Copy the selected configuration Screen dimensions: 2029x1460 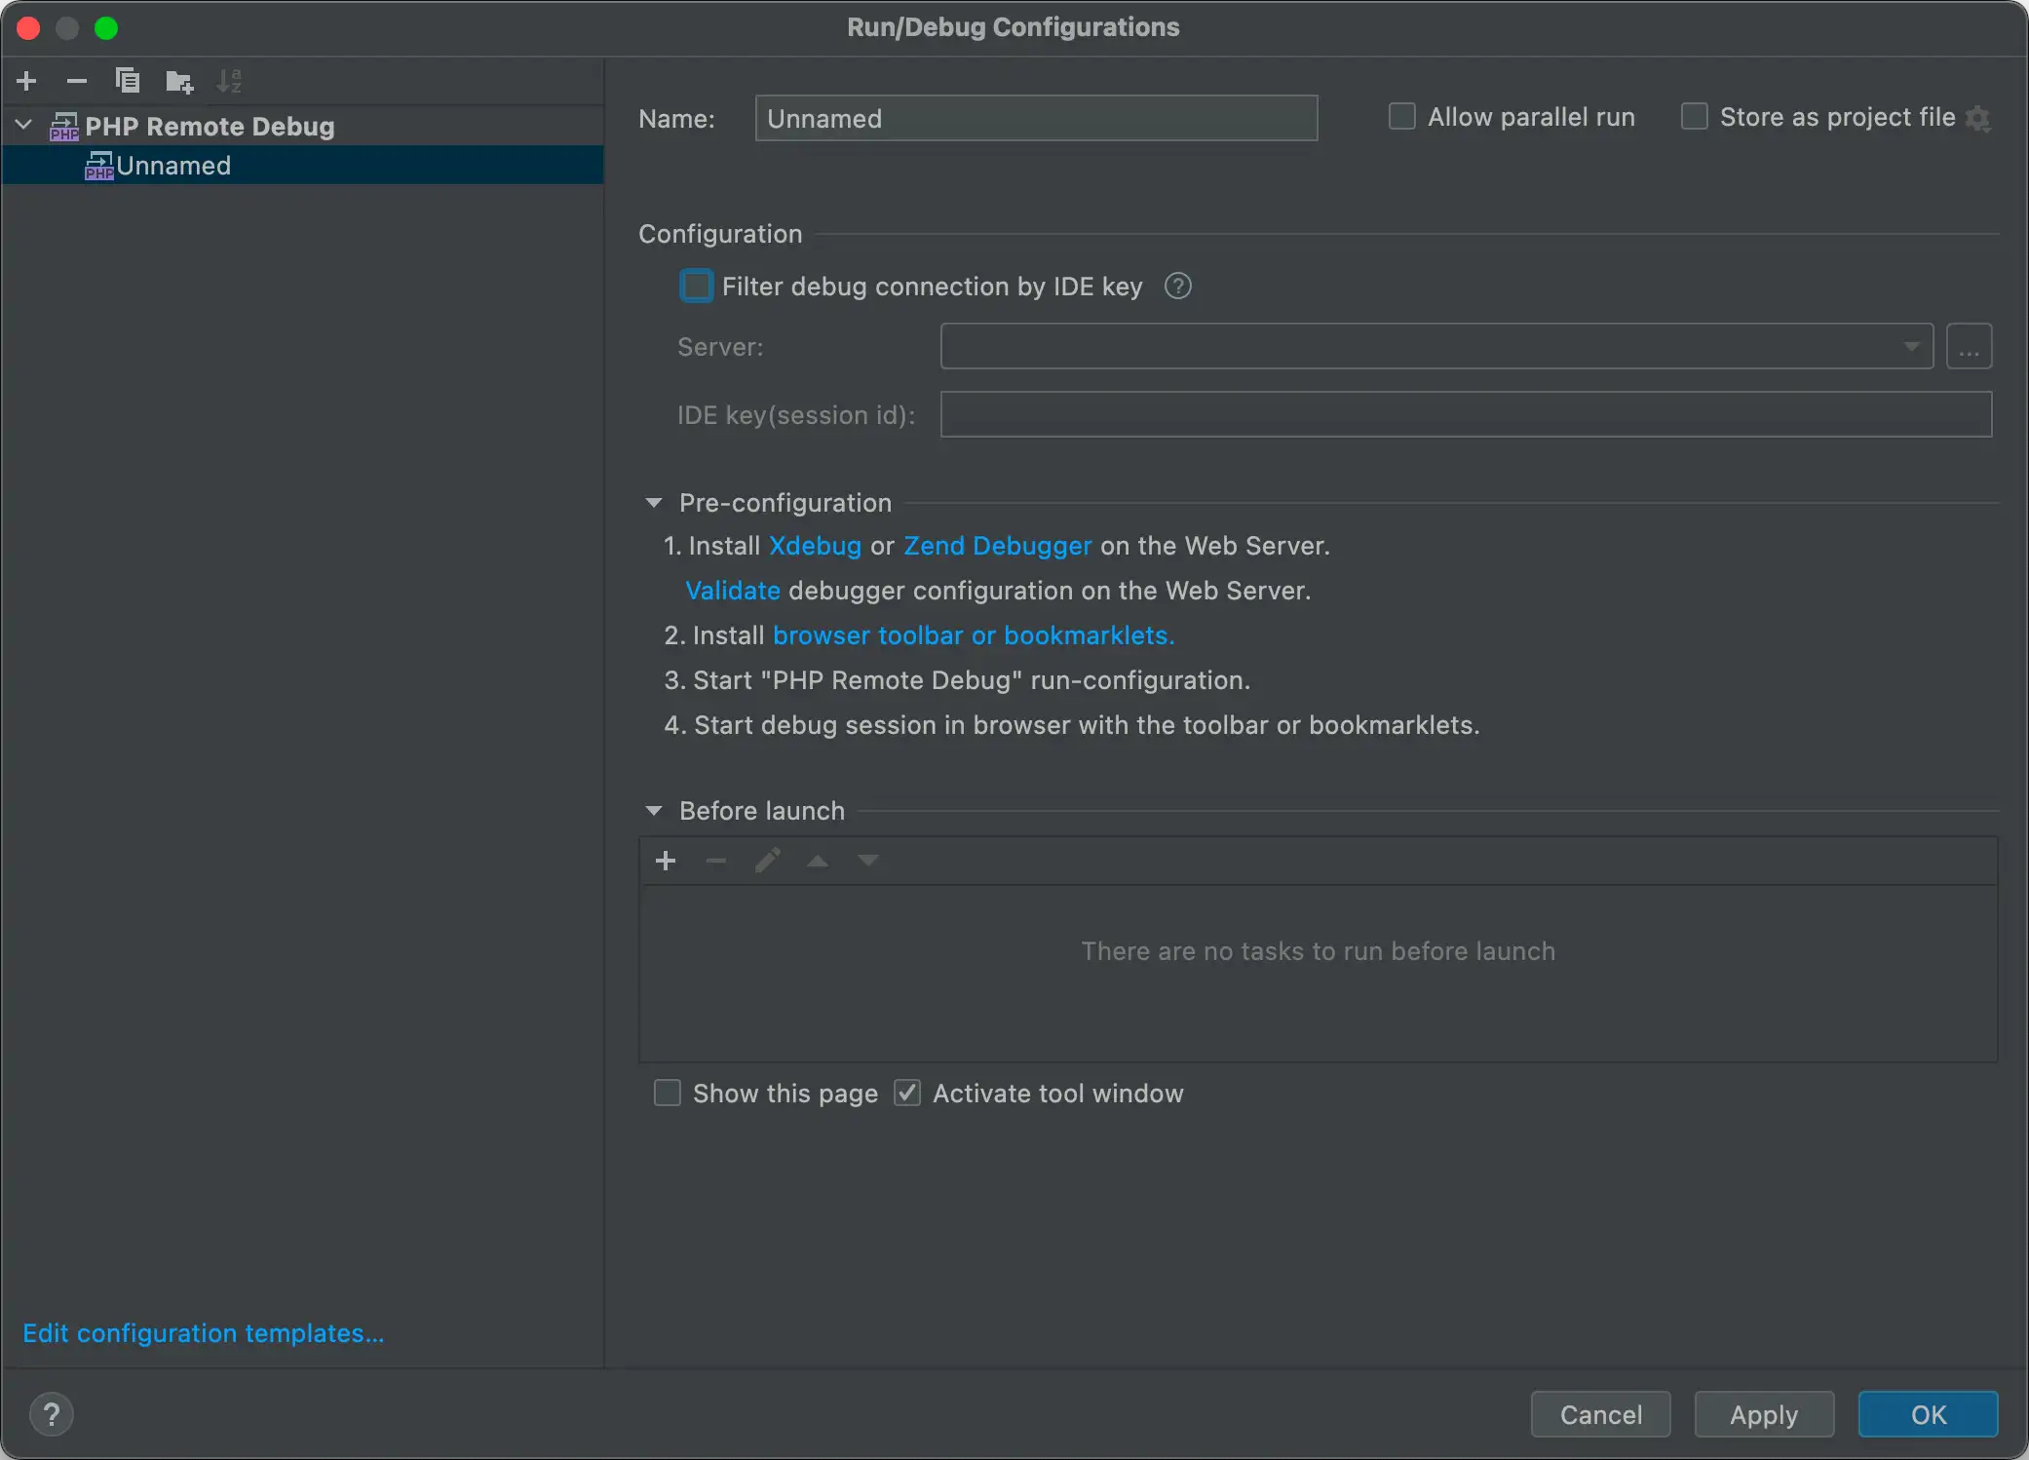click(128, 81)
